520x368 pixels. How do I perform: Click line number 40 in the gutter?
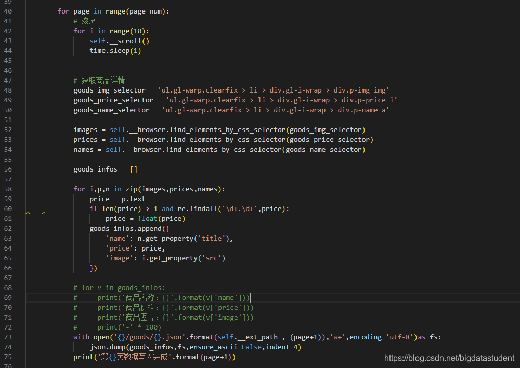coord(8,11)
